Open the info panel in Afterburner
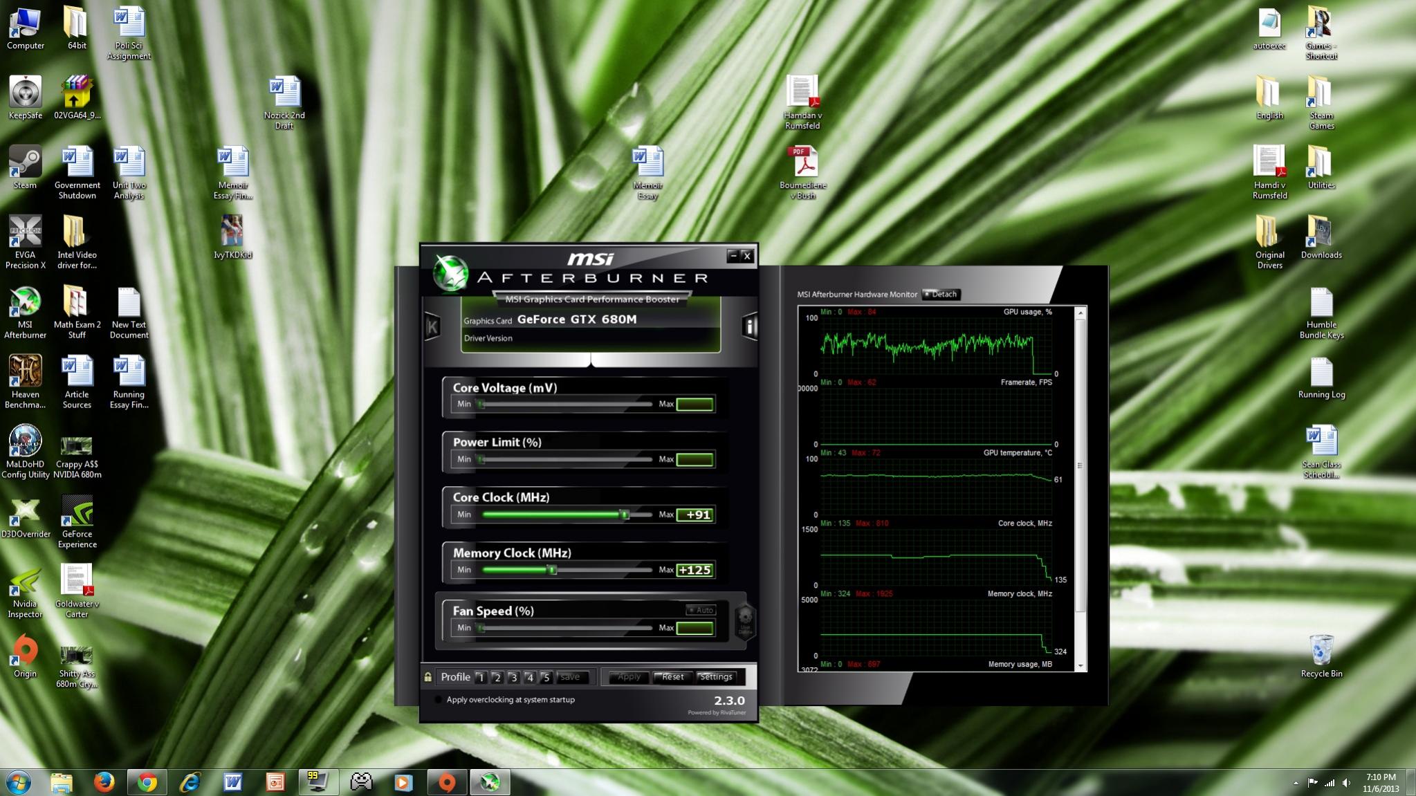Screen dimensions: 1416x796 [x=750, y=326]
